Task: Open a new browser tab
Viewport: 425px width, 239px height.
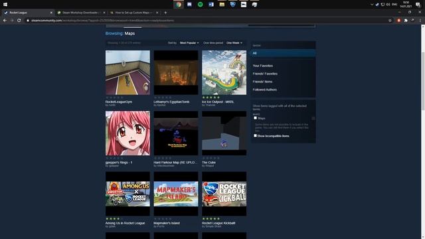Action: (x=165, y=13)
